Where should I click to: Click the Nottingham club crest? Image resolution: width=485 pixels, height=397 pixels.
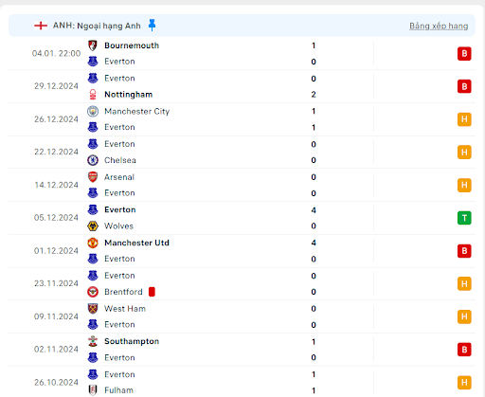click(x=93, y=95)
